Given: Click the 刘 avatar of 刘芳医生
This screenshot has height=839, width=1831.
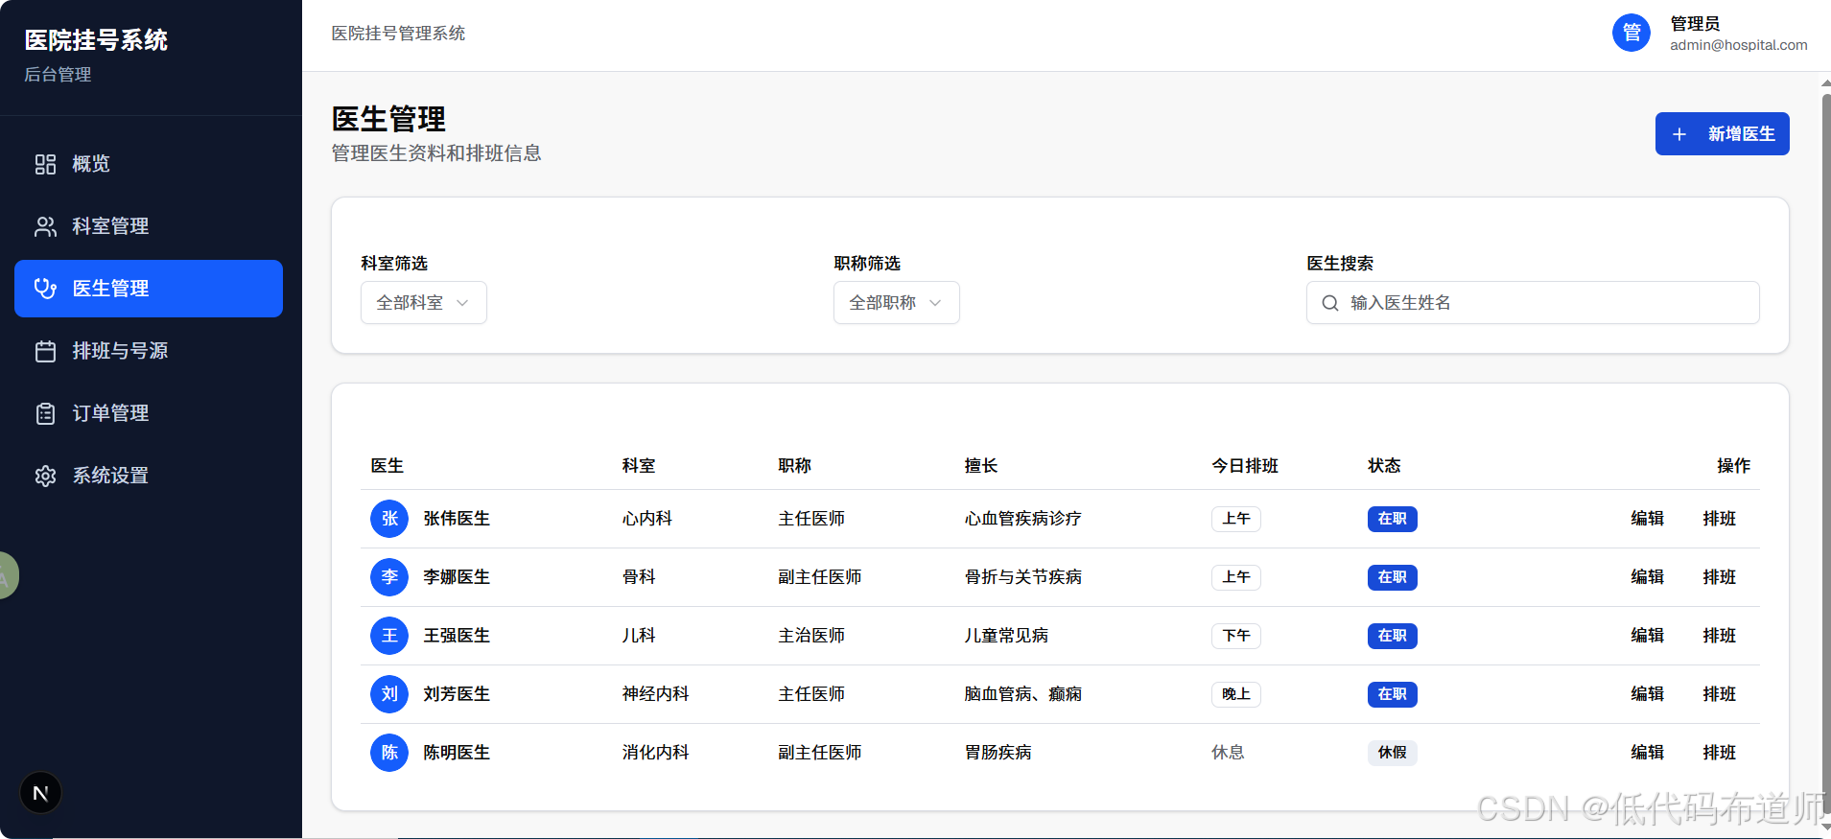Looking at the screenshot, I should tap(389, 694).
